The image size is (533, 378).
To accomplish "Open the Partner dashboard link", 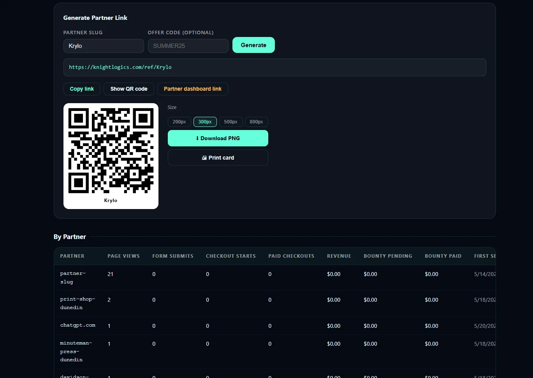I will [x=193, y=89].
